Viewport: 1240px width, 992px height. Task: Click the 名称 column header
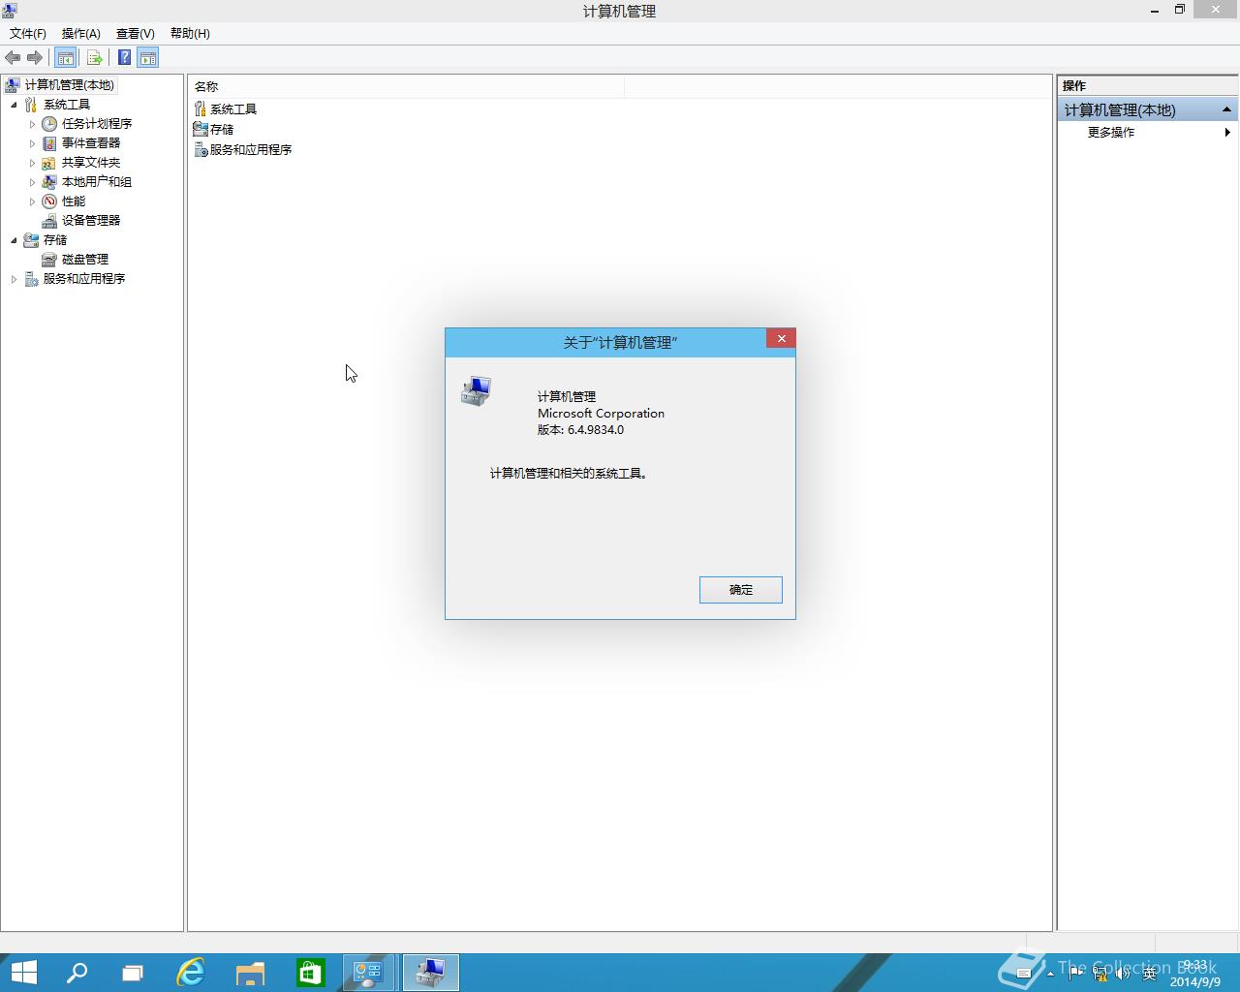pos(407,87)
